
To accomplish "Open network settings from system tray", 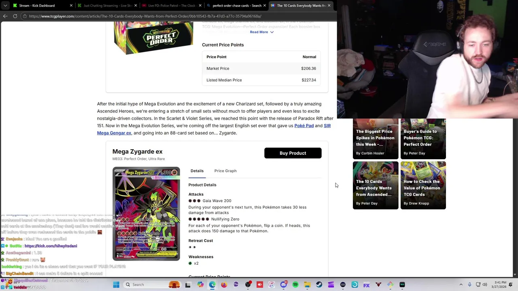I will click(478, 285).
